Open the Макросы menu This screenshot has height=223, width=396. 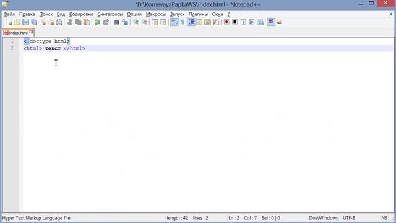tap(156, 14)
